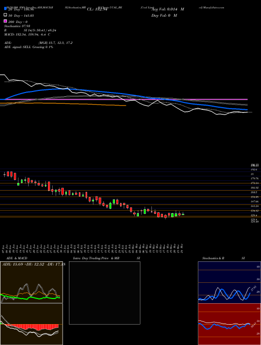The height and width of the screenshot is (345, 261).
Task: Open the red MACD histogram panel
Action: (x=31, y=324)
